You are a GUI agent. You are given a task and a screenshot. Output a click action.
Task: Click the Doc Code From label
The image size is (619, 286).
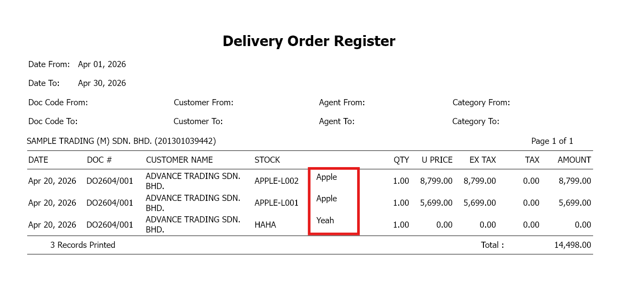click(x=58, y=103)
